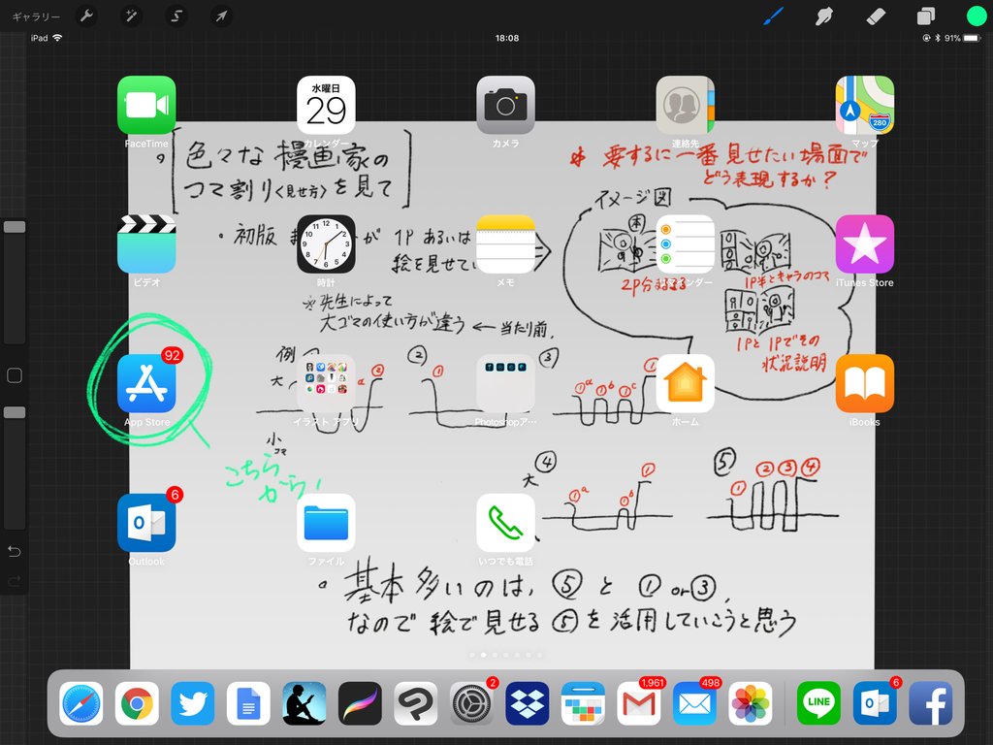The height and width of the screenshot is (745, 993).
Task: Open the Reminders list app icon
Action: [x=686, y=243]
